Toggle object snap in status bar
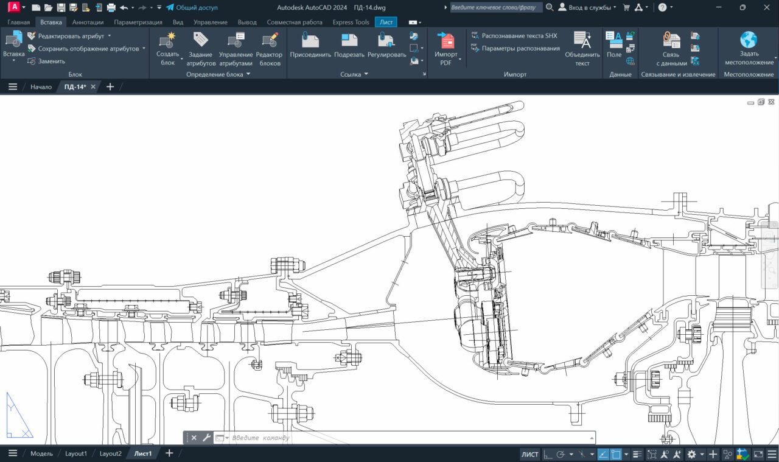Viewport: 779px width, 462px height. coord(616,454)
